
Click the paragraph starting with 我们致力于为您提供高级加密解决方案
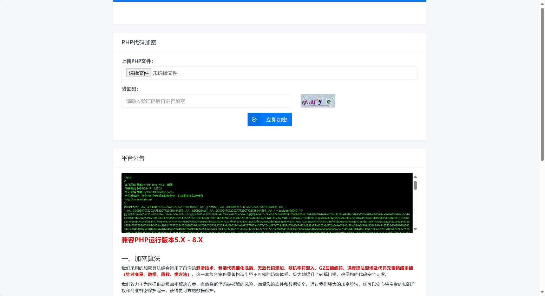pos(269,287)
